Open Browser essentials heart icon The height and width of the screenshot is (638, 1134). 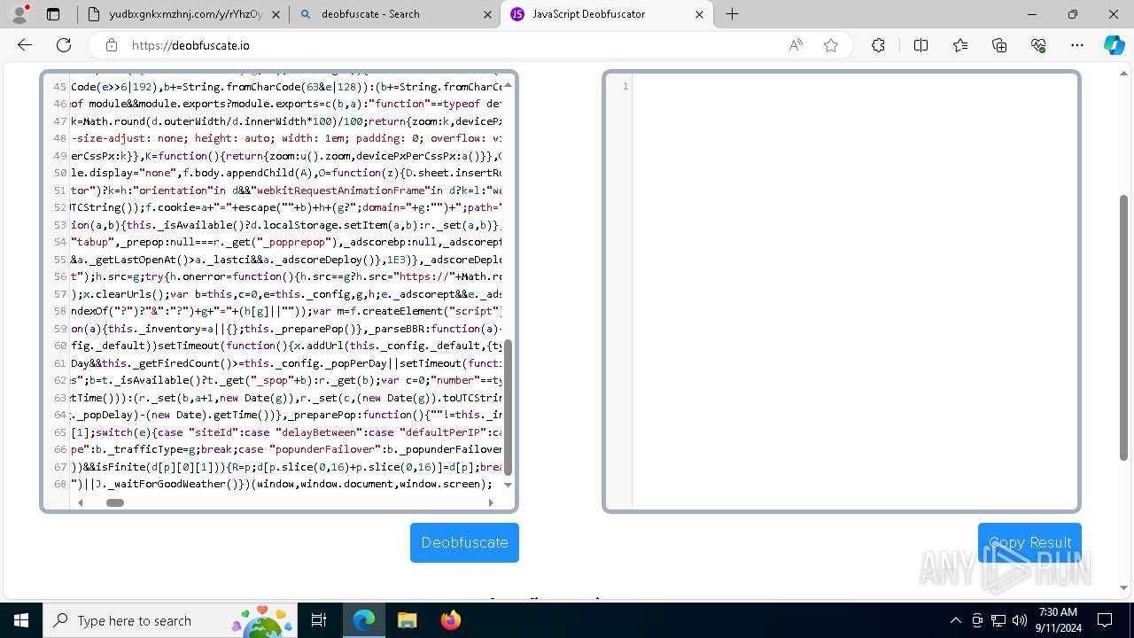(1038, 45)
